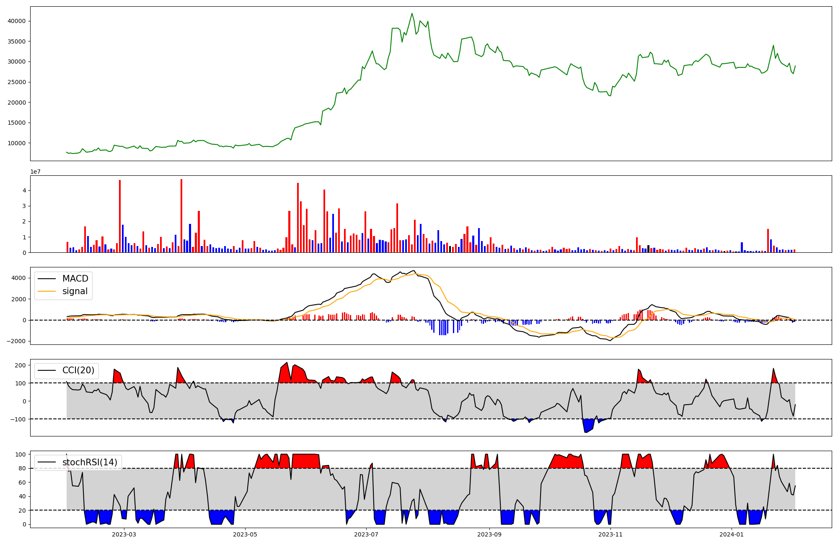Click the 2023-05 x-axis date label
Viewport: 838px width, 544px height.
(245, 534)
